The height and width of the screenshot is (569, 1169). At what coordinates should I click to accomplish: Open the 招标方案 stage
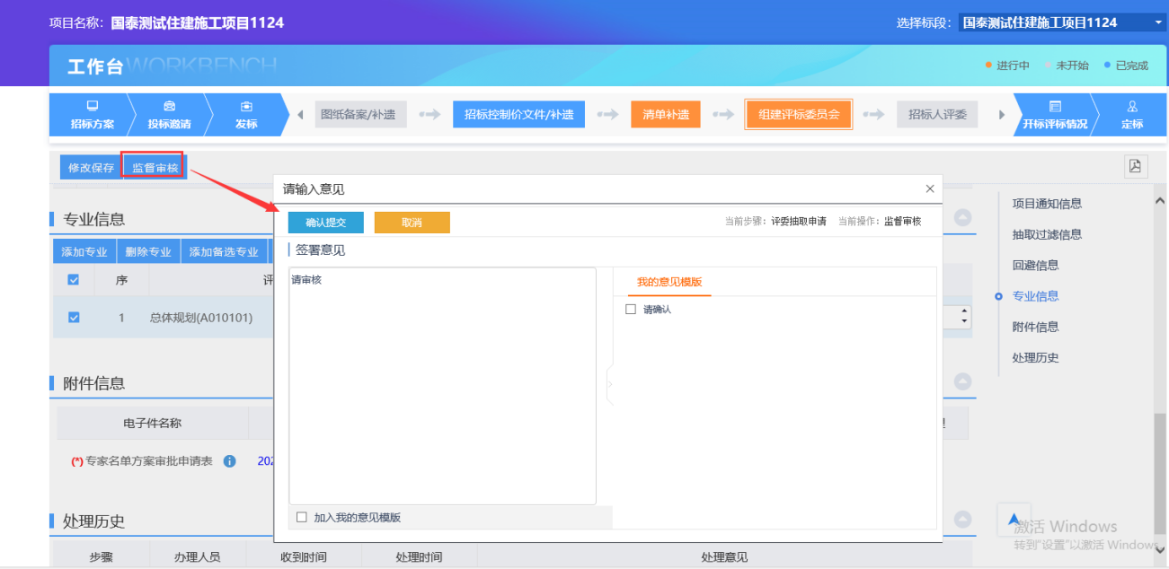tap(92, 115)
